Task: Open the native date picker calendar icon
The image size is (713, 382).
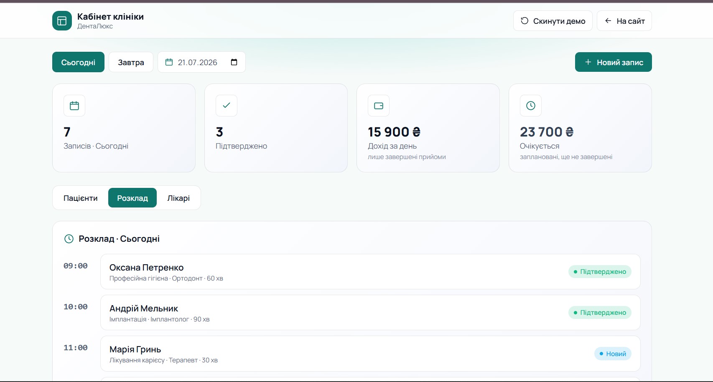Action: point(234,62)
